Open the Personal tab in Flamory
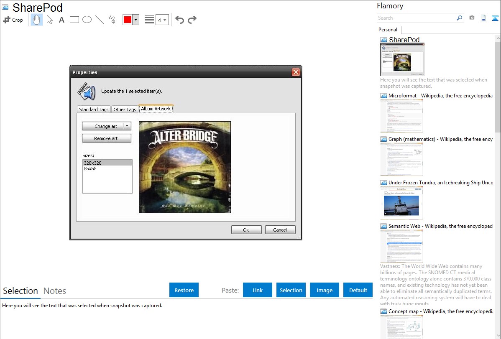This screenshot has height=339, width=501. 388,30
